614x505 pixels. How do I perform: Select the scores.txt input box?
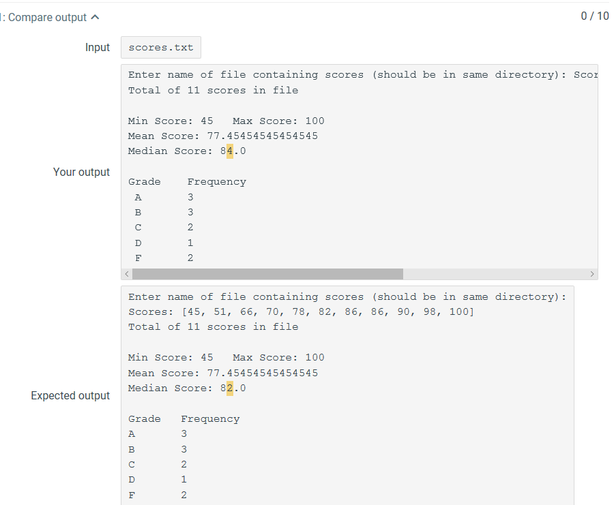click(x=161, y=47)
